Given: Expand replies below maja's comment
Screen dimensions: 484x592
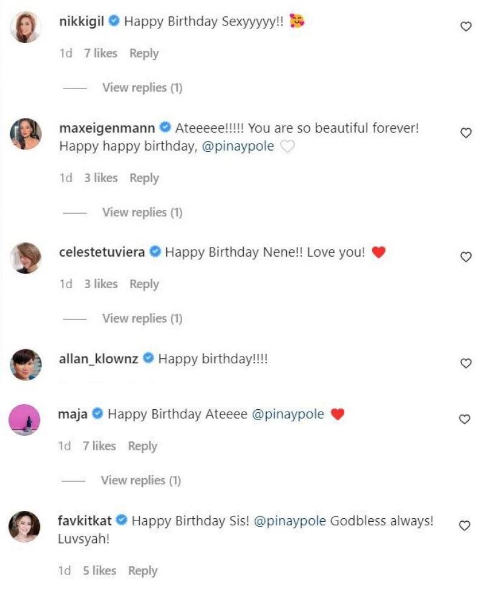Looking at the screenshot, I should (141, 481).
